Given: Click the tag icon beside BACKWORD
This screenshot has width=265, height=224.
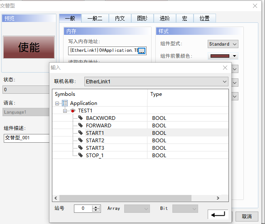Looking at the screenshot, I should click(x=81, y=118).
